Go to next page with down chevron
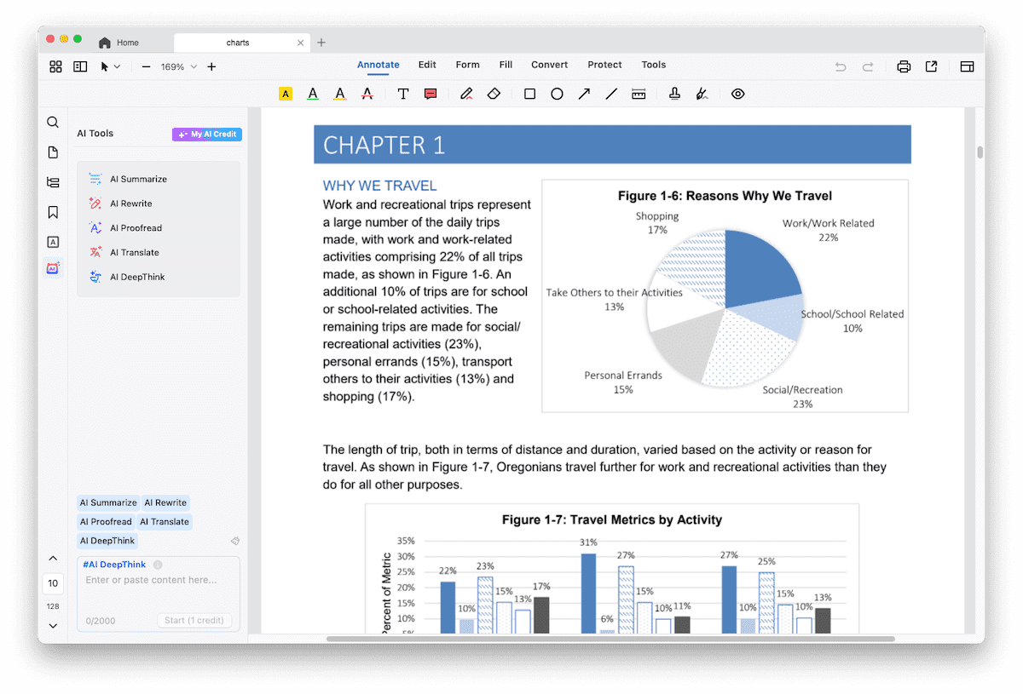Screen dimensions: 1023x694 (53, 626)
